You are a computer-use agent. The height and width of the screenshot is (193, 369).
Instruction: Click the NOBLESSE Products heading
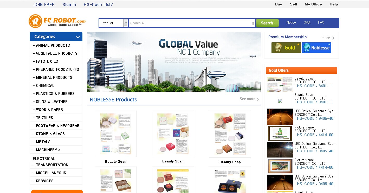113,100
